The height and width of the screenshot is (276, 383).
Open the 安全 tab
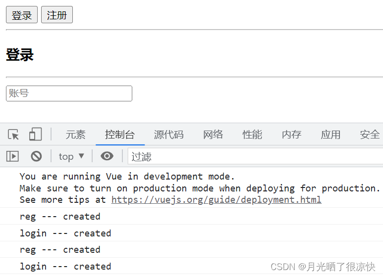[370, 135]
